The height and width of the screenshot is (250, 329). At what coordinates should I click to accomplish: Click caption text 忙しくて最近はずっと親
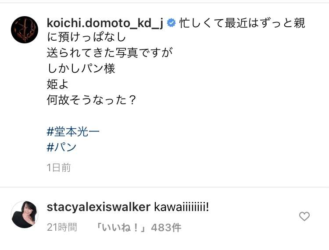(242, 23)
